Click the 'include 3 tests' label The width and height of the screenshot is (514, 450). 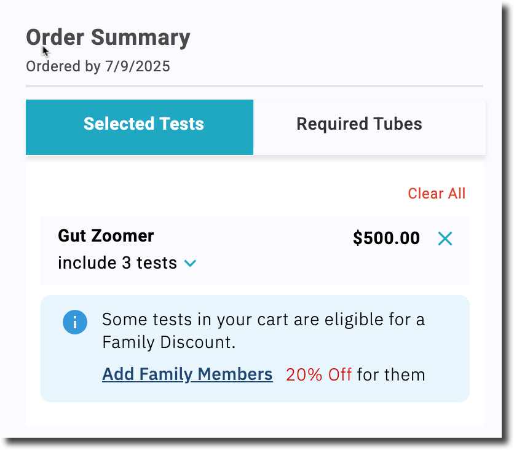coord(117,263)
